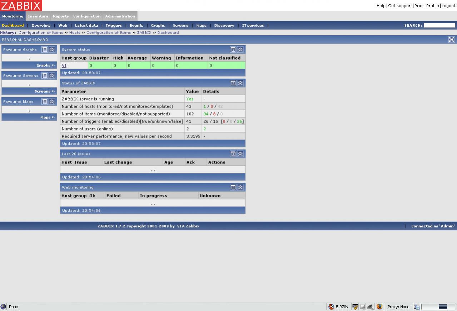The height and width of the screenshot is (311, 457).
Task: Click the Help link
Action: tap(381, 6)
